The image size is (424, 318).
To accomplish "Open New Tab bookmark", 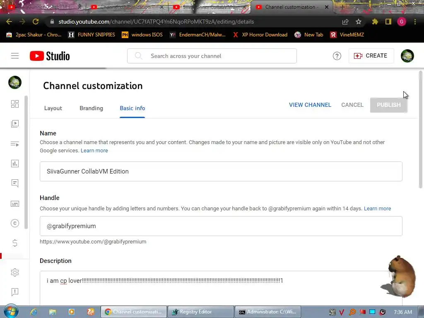I will pos(309,35).
